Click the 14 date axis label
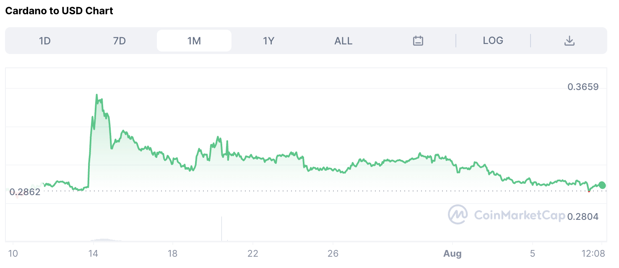 (93, 253)
